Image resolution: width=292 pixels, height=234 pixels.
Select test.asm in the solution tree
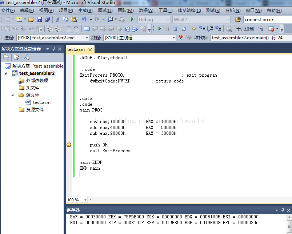41,102
